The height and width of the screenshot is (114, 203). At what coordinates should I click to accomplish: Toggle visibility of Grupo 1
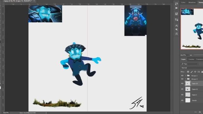182,76
